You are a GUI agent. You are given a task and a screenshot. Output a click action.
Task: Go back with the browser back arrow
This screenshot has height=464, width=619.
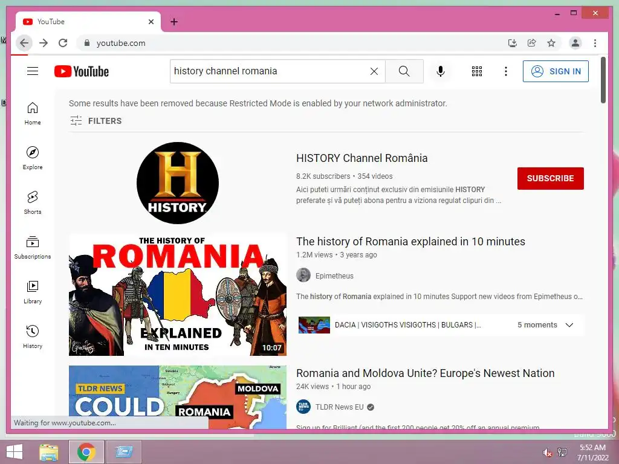click(x=24, y=43)
